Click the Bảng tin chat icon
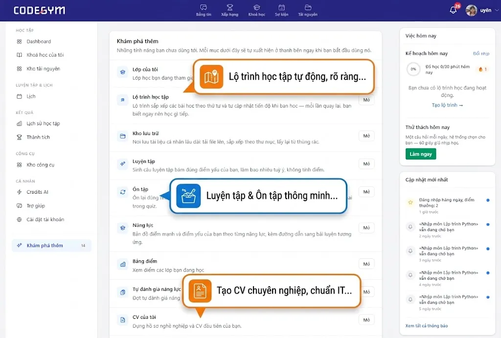 pyautogui.click(x=204, y=7)
